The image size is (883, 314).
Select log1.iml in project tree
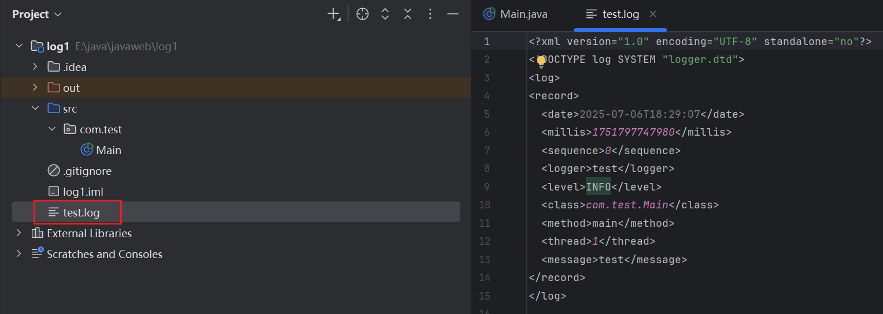83,192
